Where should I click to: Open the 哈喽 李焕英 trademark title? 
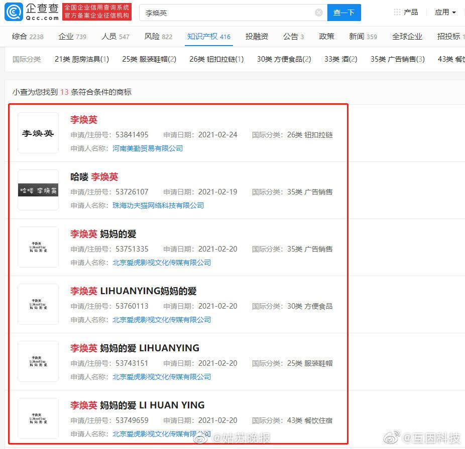coord(94,177)
